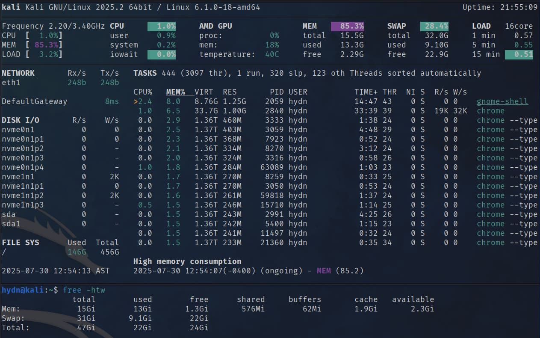Click the process row with PID 63089
The image size is (540, 338).
click(x=335, y=167)
